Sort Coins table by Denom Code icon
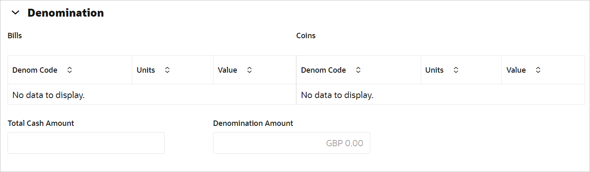This screenshot has height=172, width=590. (x=358, y=70)
